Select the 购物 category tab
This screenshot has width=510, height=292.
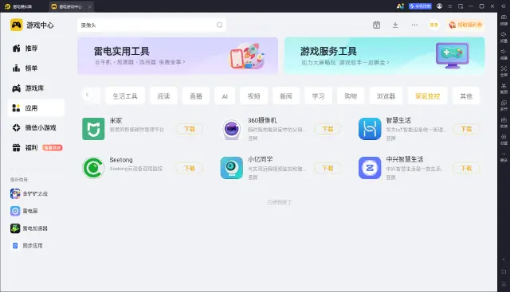(x=351, y=96)
